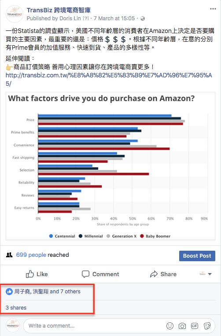Open the post options three-dot menu

213,9
